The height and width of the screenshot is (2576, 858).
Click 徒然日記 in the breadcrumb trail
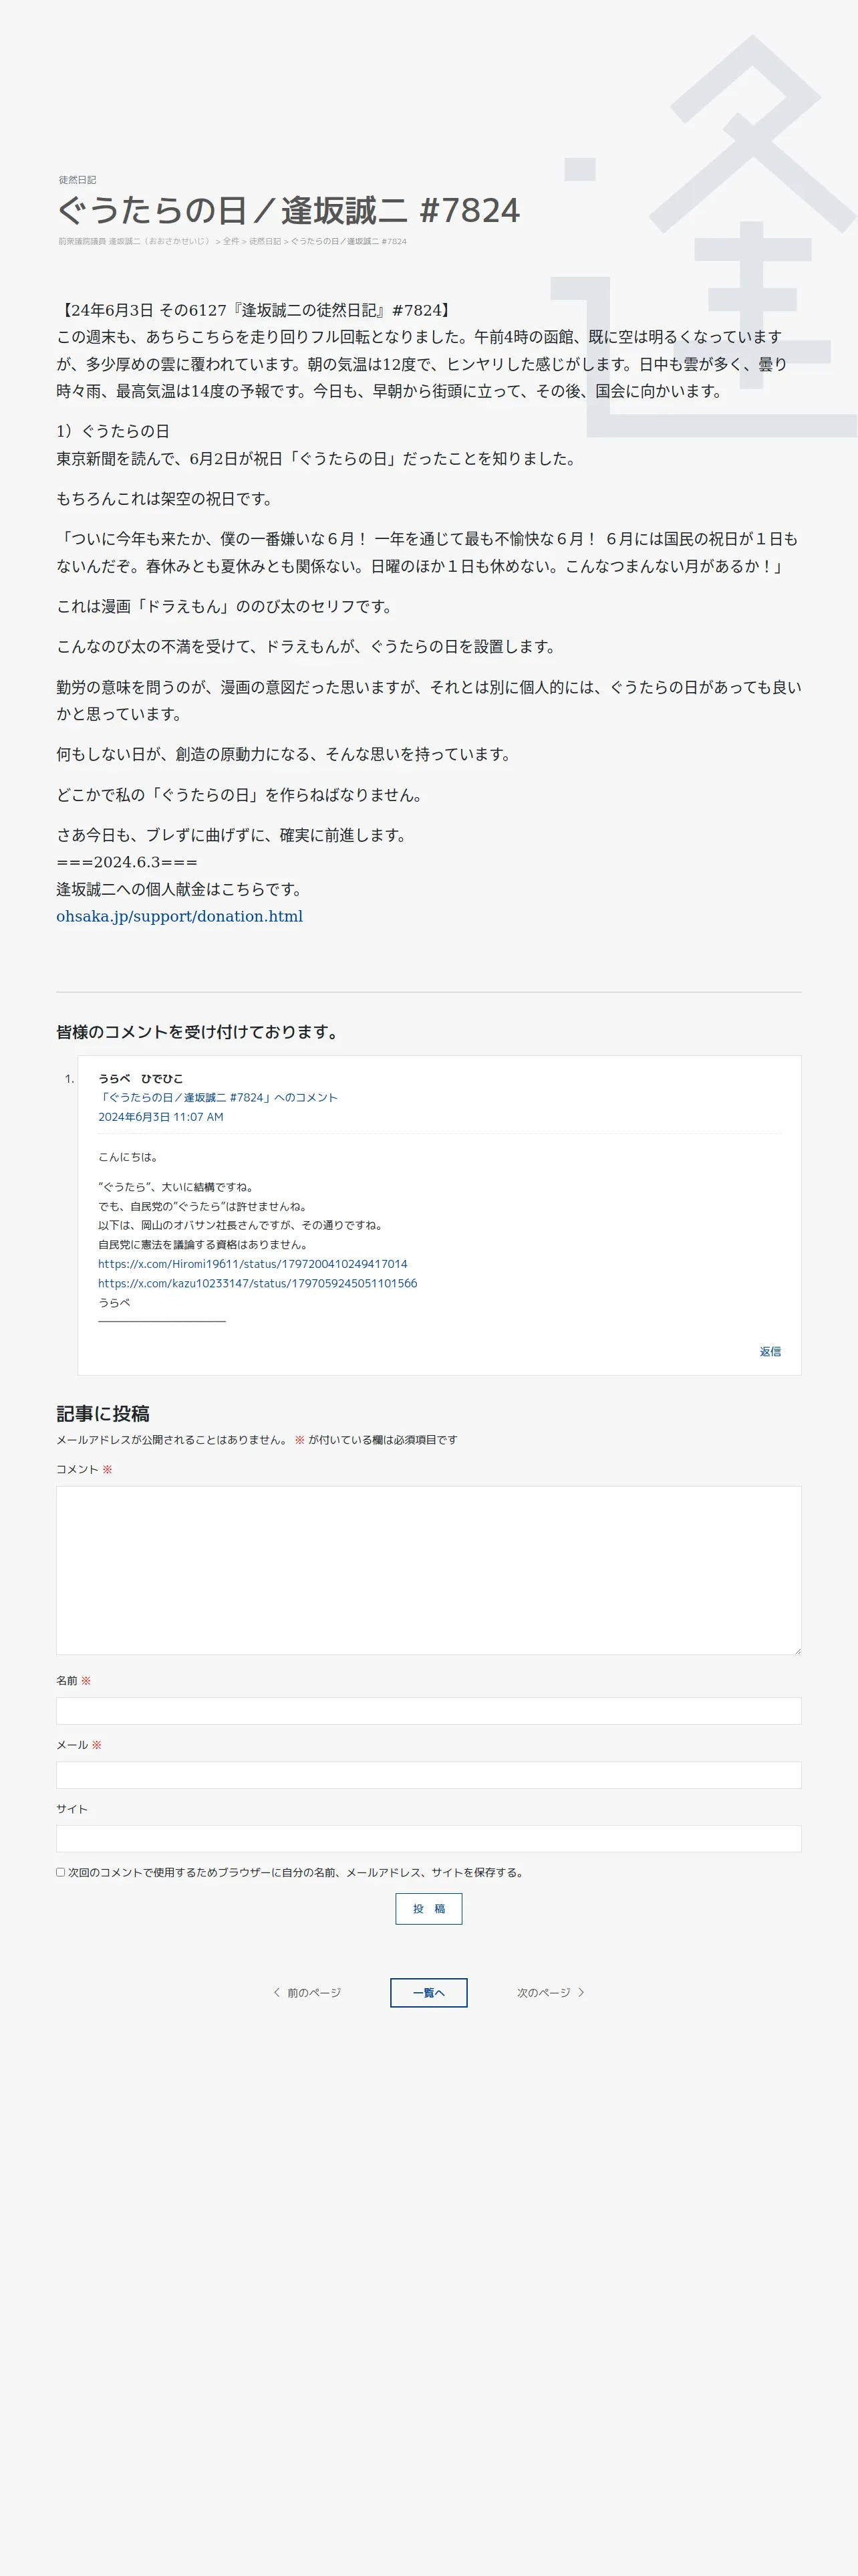tap(265, 241)
